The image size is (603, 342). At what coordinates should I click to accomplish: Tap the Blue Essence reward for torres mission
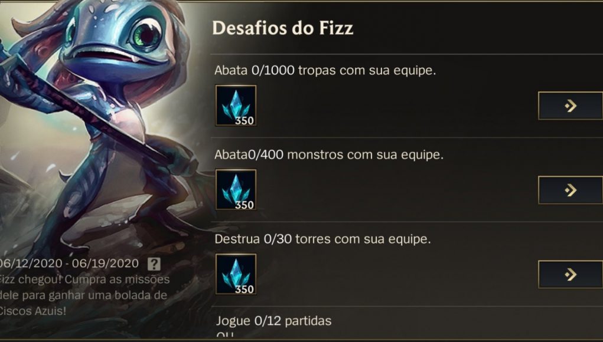coord(236,274)
